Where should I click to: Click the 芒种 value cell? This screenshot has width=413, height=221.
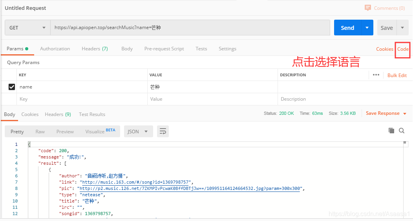click(212, 87)
